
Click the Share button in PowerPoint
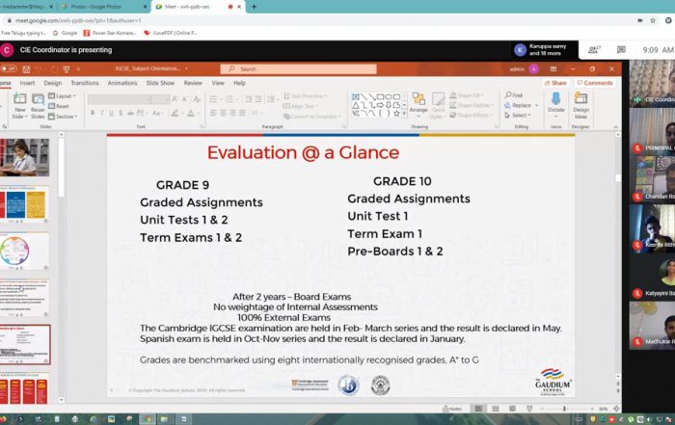pos(554,83)
